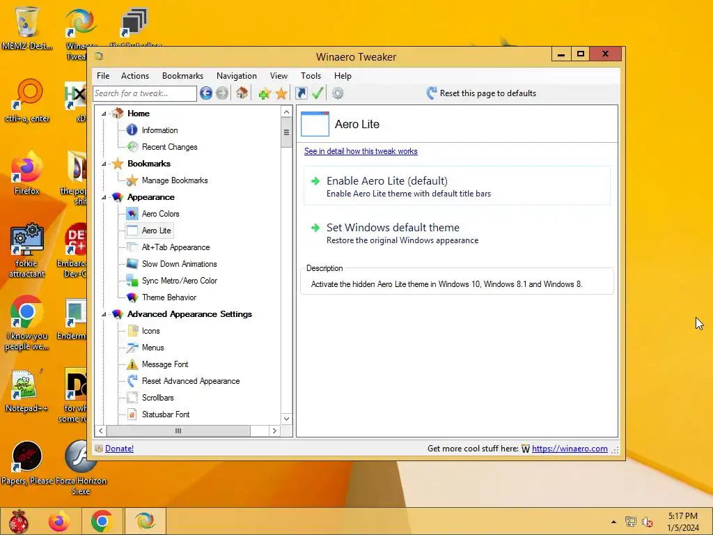Click the shortcut arrow toolbar icon
The image size is (713, 535).
pos(301,93)
